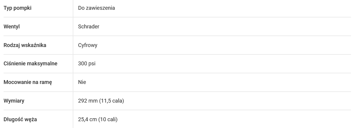Click the "Wymiary" row label

point(14,101)
